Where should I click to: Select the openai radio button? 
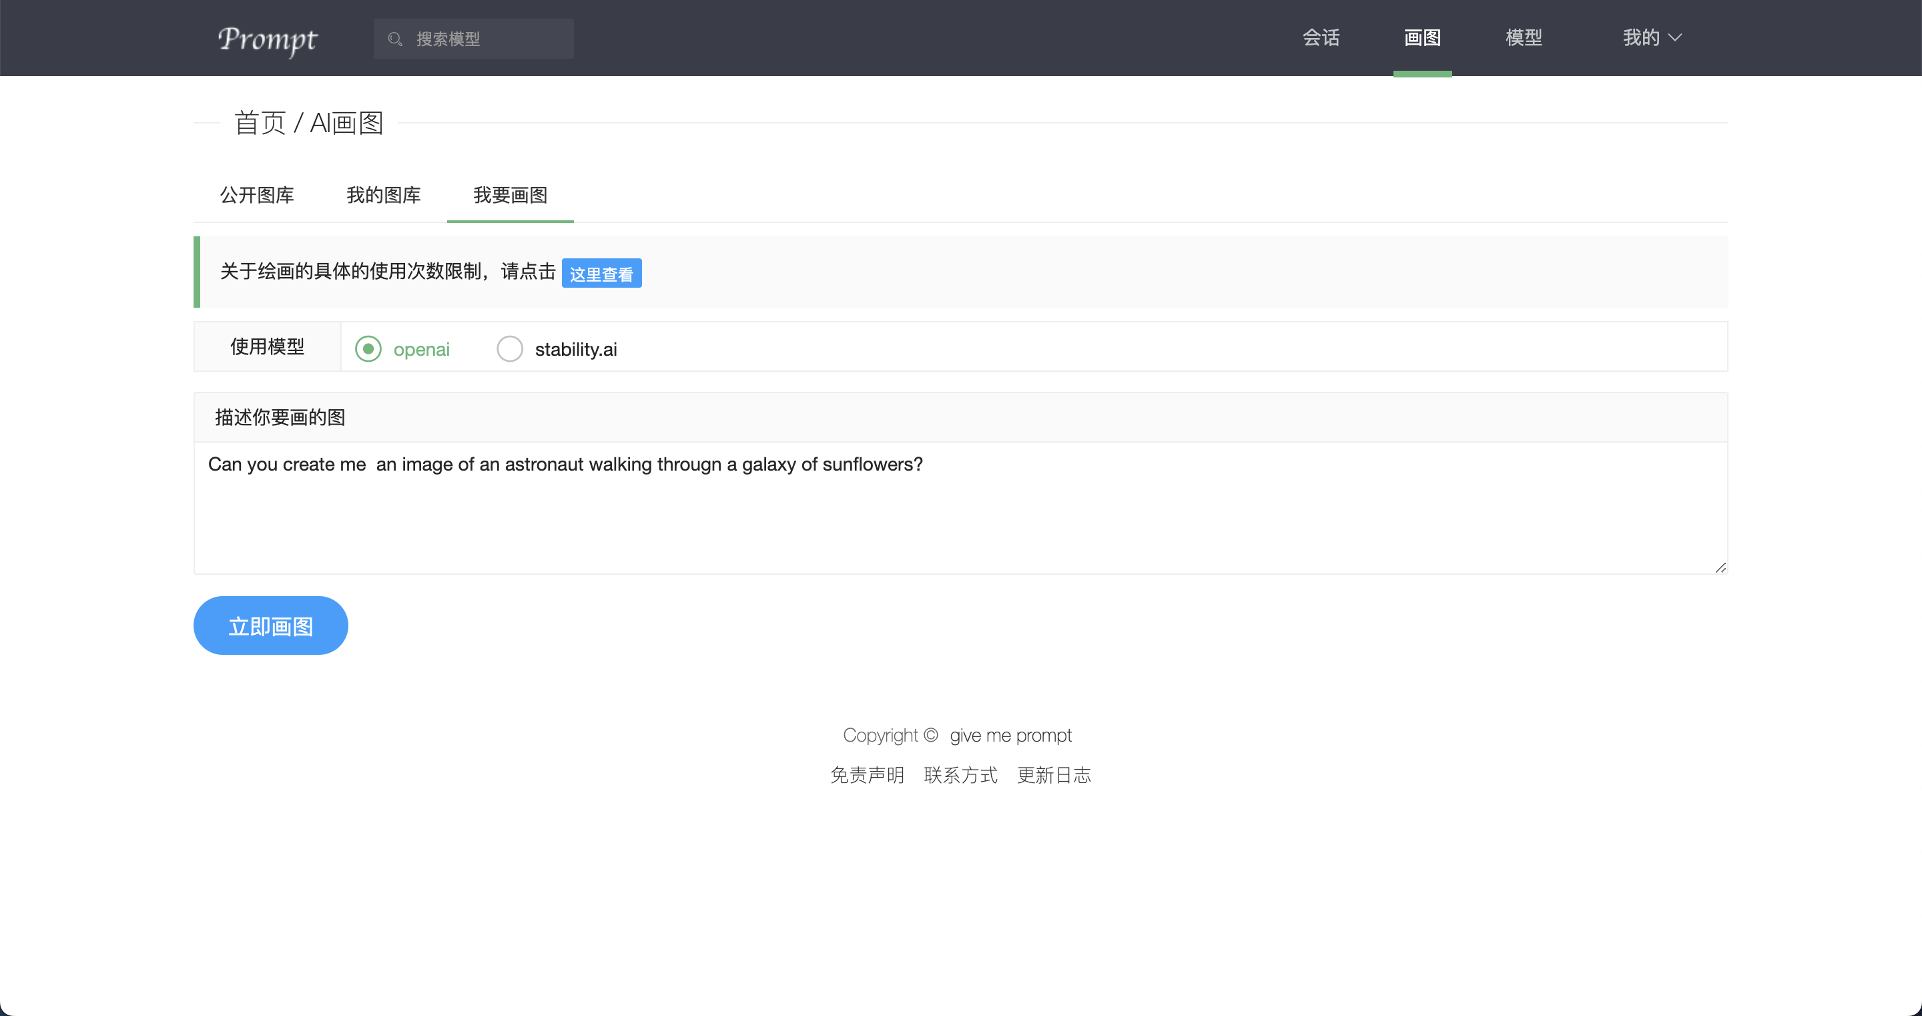pos(368,348)
